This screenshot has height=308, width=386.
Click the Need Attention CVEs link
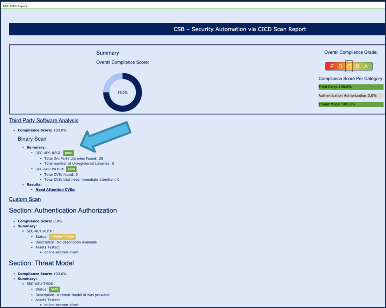click(55, 189)
